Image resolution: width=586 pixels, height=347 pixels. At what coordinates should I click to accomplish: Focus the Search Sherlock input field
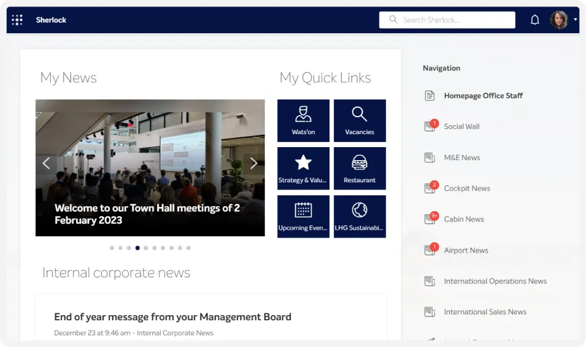tap(447, 20)
